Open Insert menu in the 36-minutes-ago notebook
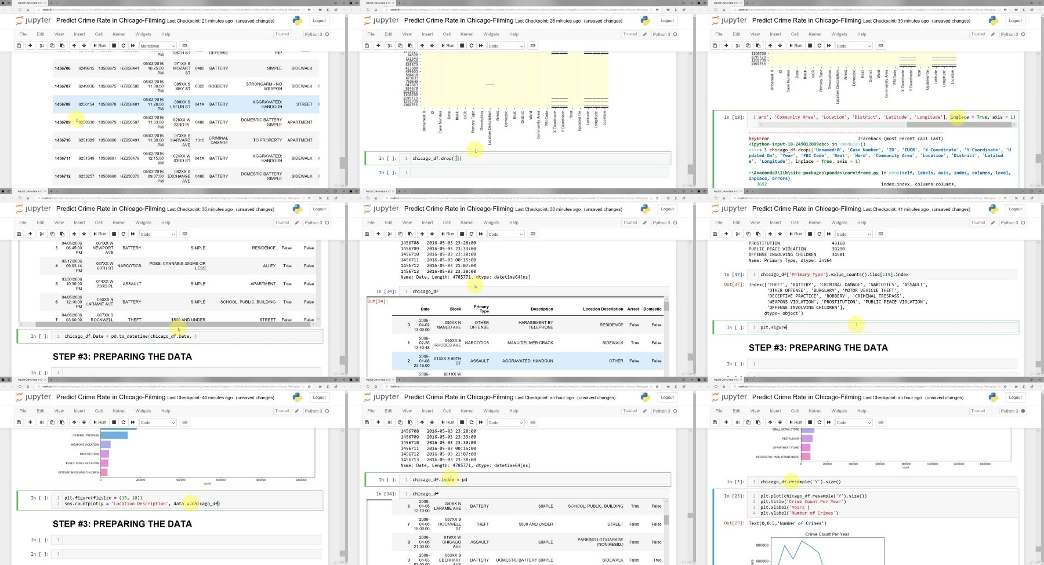The image size is (1044, 565). click(x=79, y=223)
